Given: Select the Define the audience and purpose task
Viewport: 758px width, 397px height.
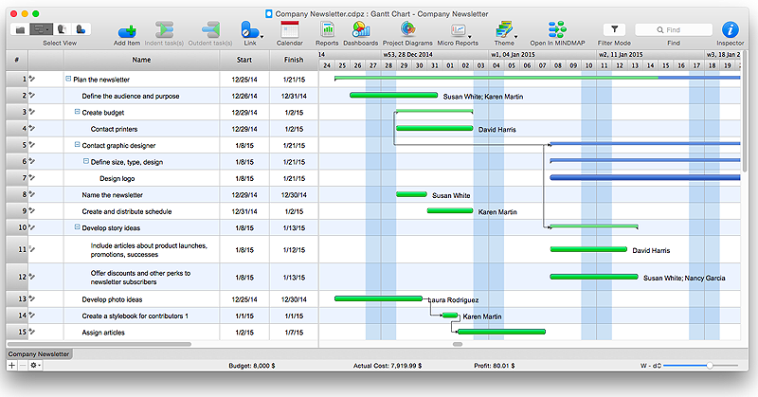Looking at the screenshot, I should [131, 96].
